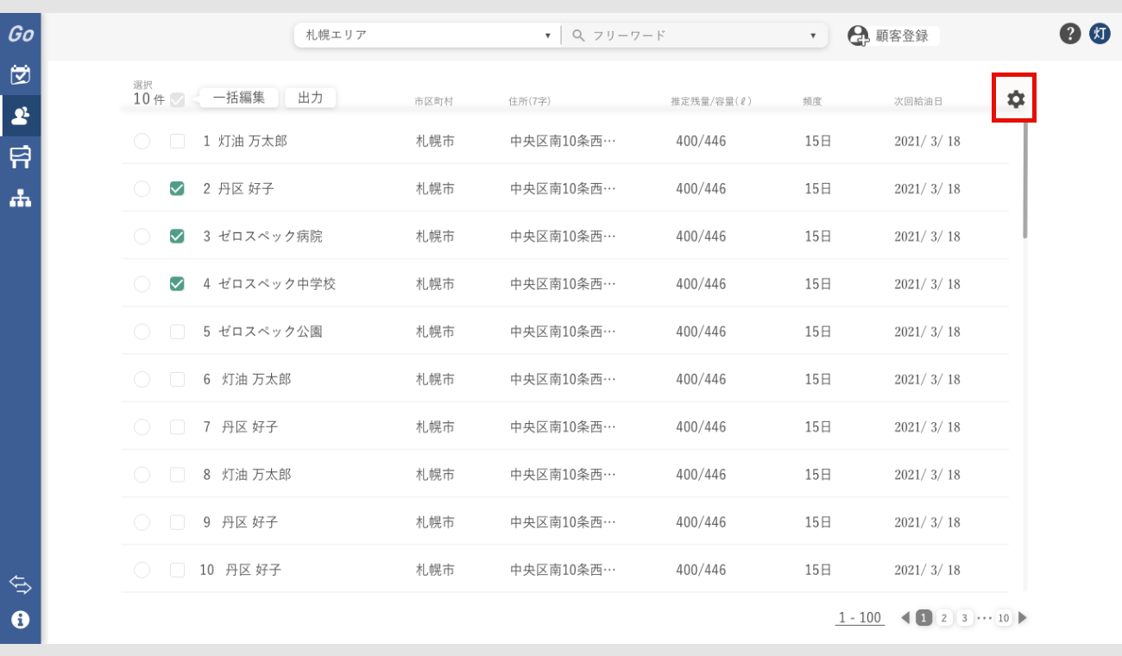Sort by 推定残量/容量 column header
The width and height of the screenshot is (1122, 656).
click(x=711, y=101)
